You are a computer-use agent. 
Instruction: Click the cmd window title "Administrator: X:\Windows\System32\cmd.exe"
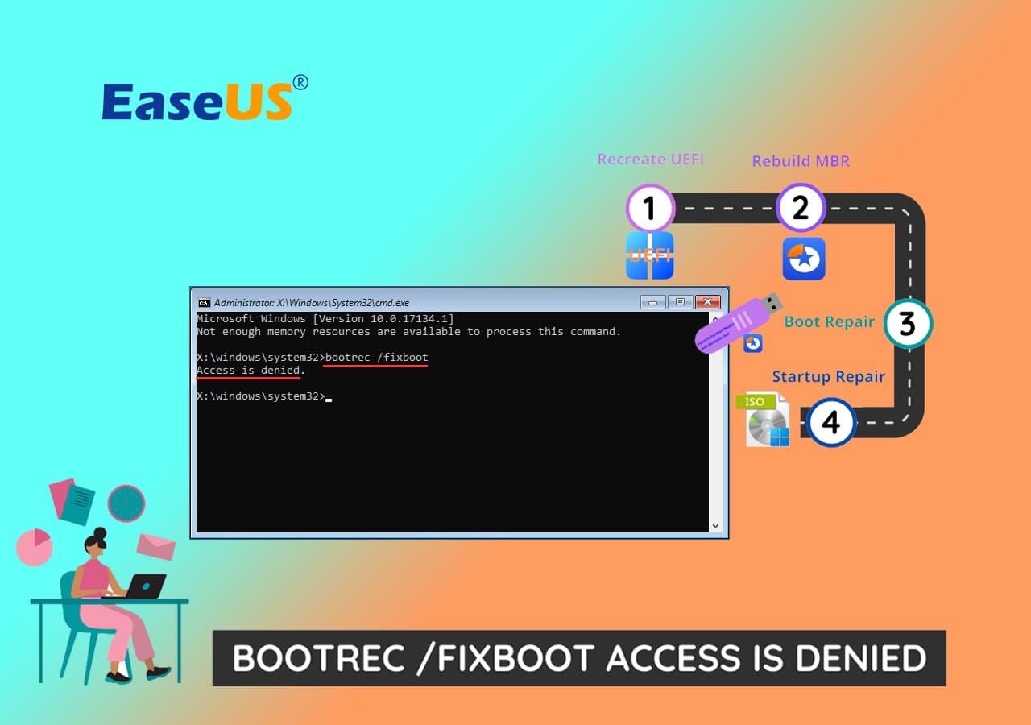click(x=311, y=303)
